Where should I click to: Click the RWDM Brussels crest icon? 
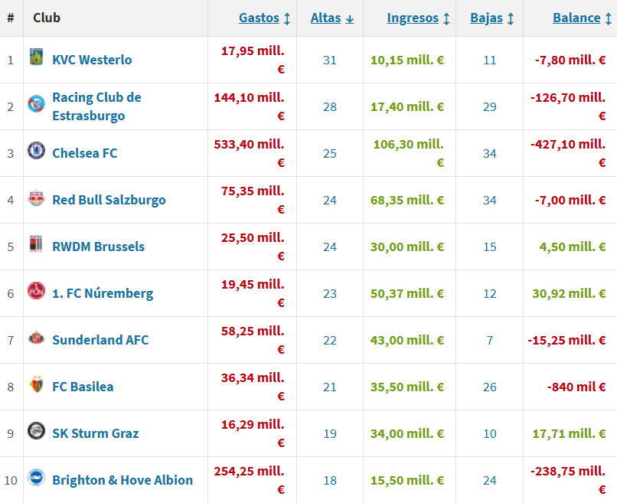[x=36, y=245]
